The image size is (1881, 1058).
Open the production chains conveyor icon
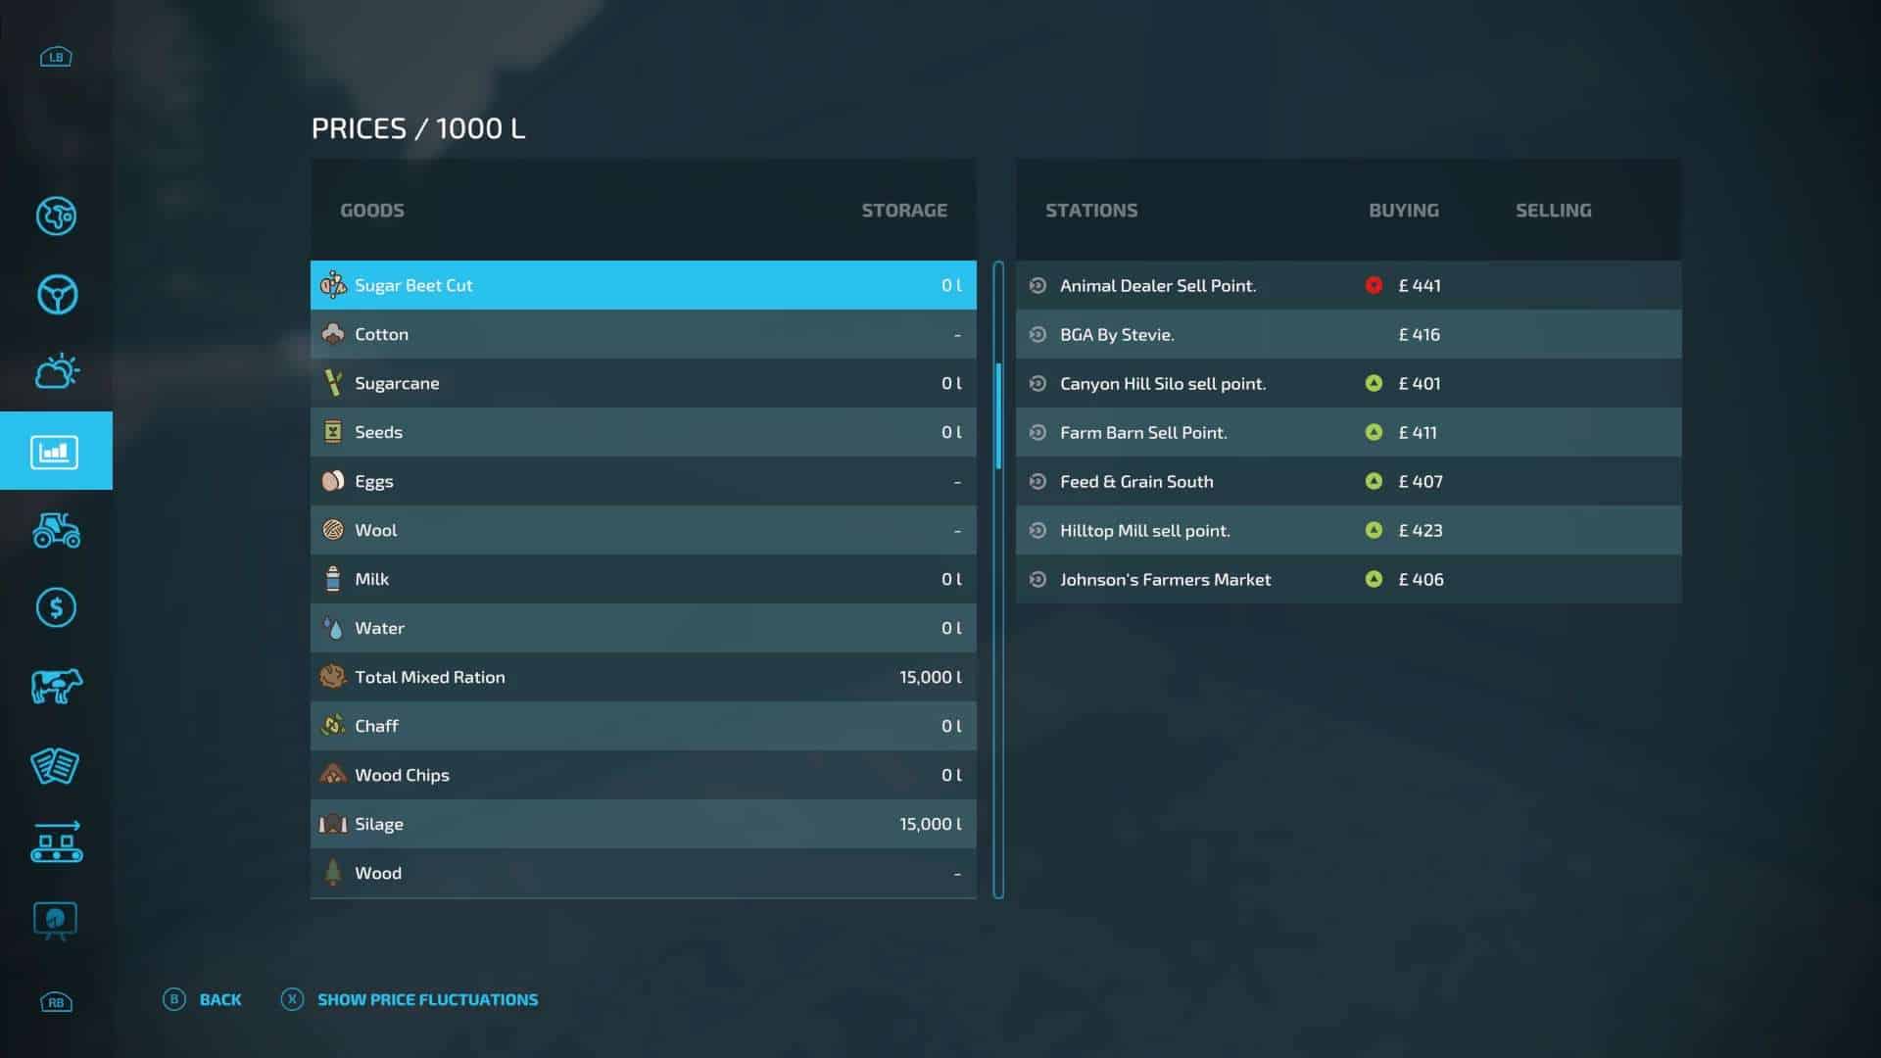[56, 842]
